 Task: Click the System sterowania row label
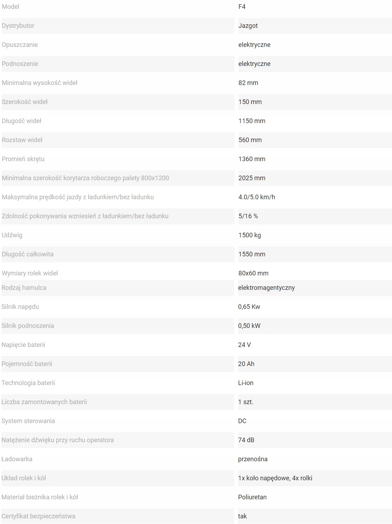click(x=28, y=421)
